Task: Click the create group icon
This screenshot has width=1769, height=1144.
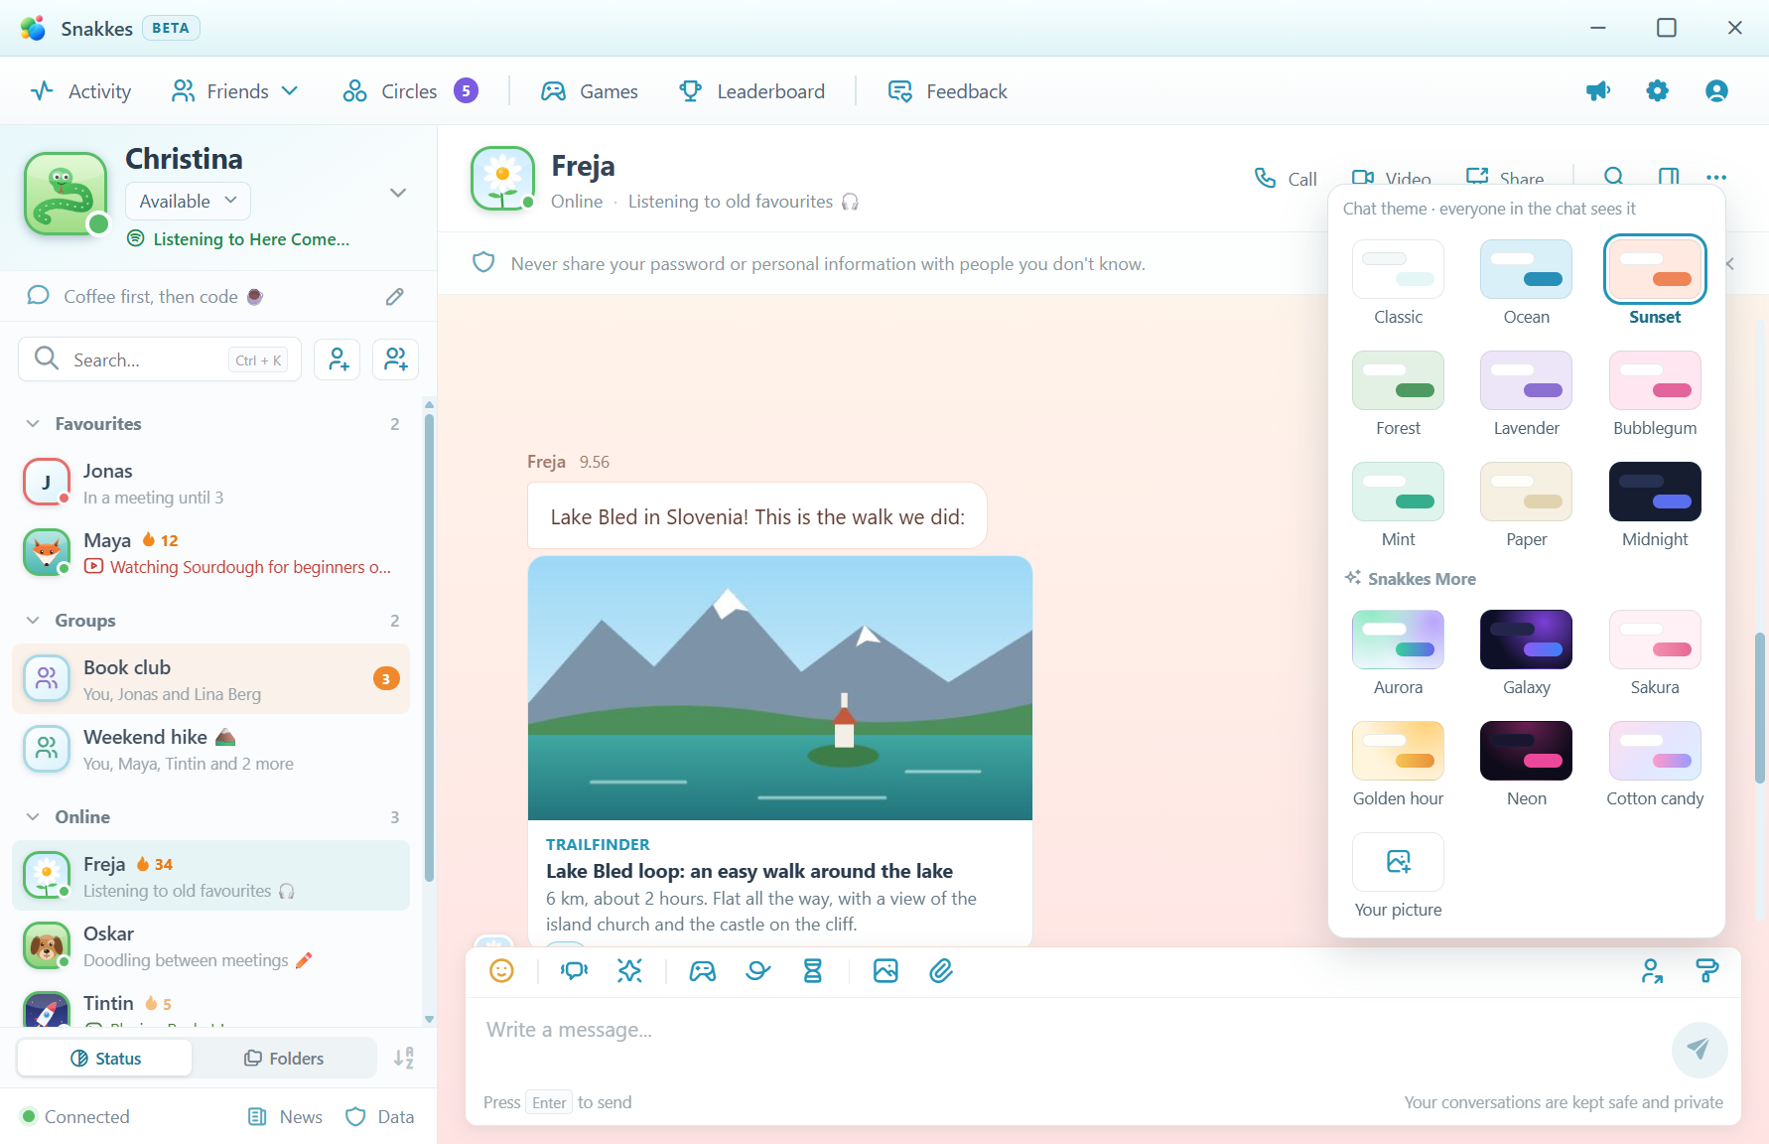Action: pos(395,359)
